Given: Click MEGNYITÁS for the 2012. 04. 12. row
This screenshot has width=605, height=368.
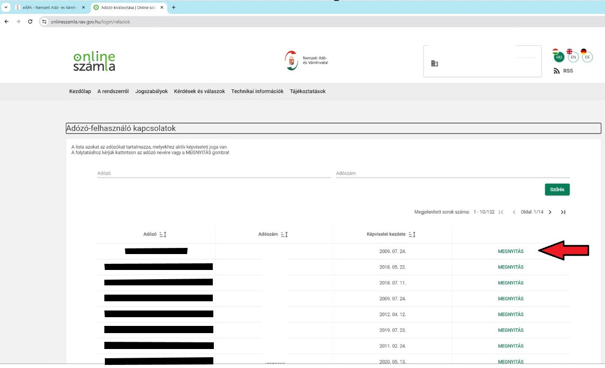Looking at the screenshot, I should [x=510, y=315].
